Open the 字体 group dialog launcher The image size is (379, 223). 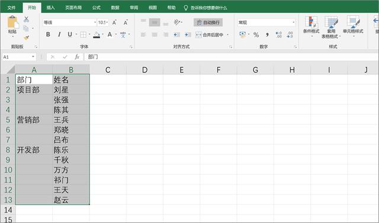131,47
